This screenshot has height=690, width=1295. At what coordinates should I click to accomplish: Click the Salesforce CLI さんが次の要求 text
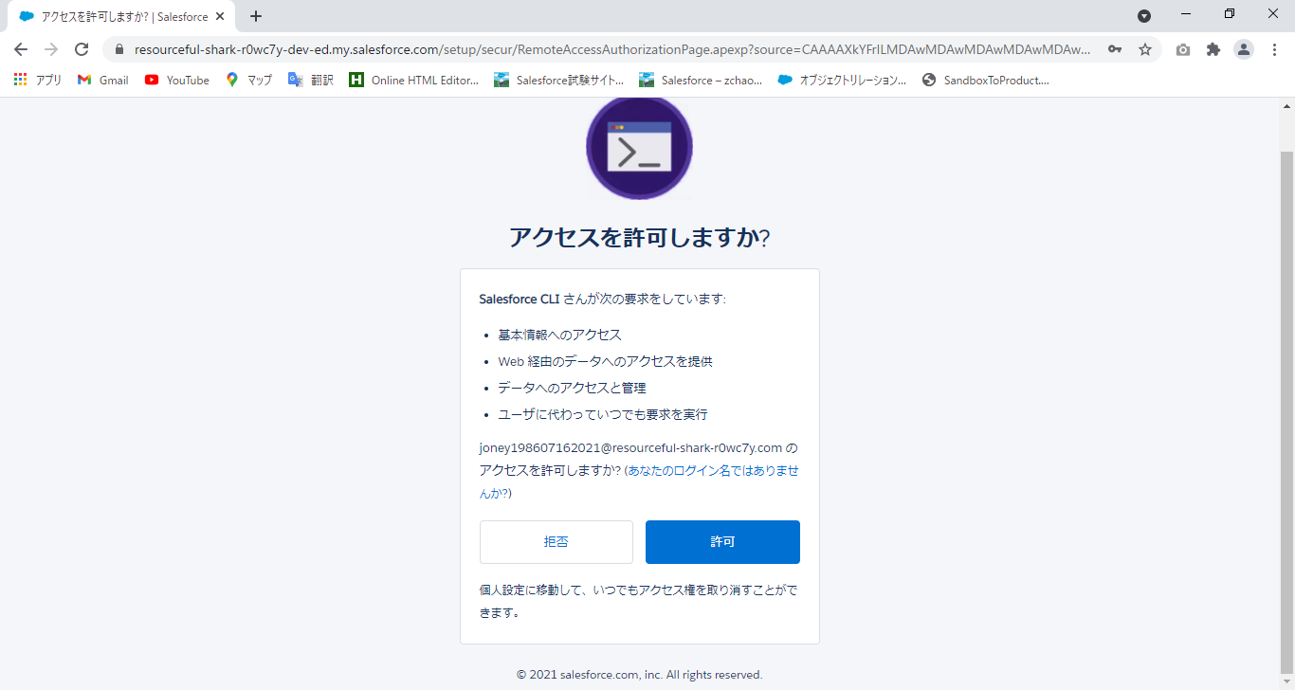coord(602,299)
